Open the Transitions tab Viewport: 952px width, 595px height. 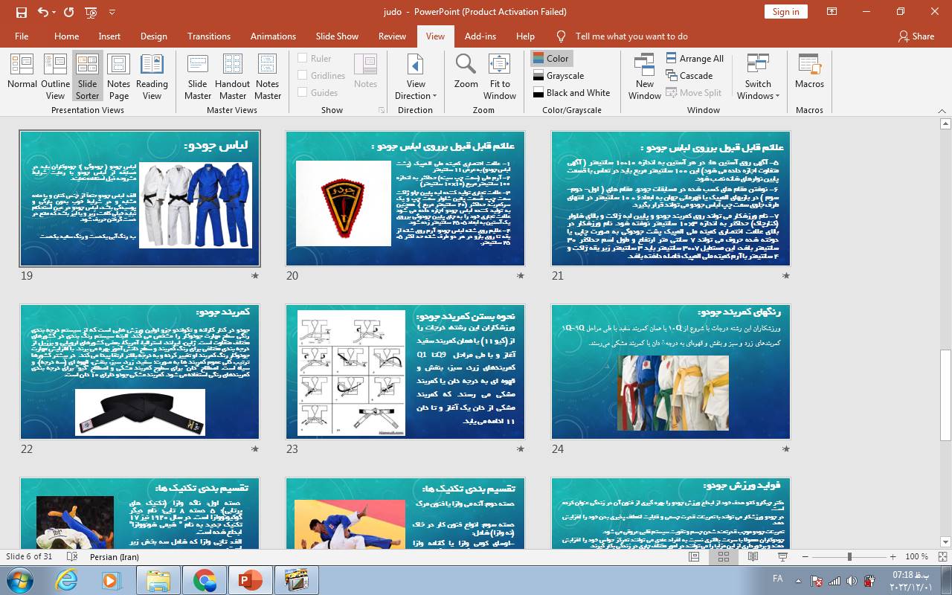(x=209, y=36)
